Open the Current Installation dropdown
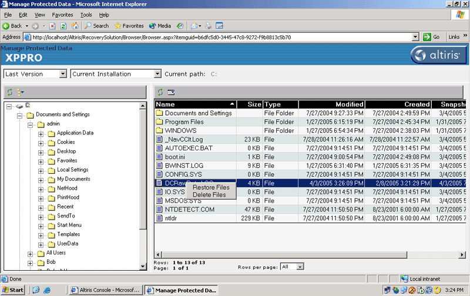 point(157,74)
